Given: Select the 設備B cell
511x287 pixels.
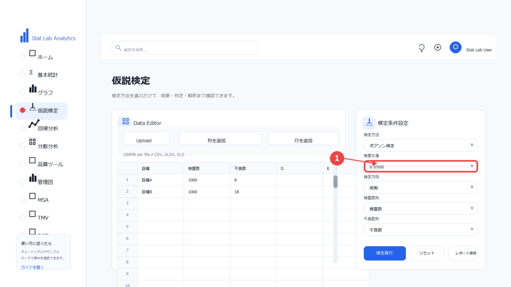Looking at the screenshot, I should (x=160, y=192).
